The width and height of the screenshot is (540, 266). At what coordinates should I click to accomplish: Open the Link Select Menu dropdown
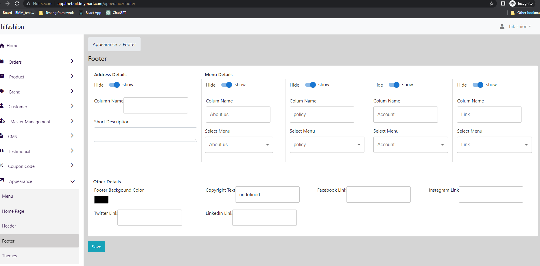tap(494, 145)
